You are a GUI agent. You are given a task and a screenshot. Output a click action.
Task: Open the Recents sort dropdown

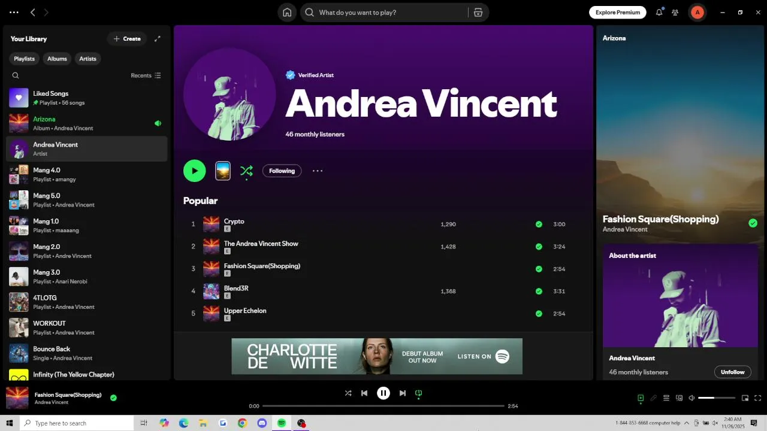(x=146, y=75)
